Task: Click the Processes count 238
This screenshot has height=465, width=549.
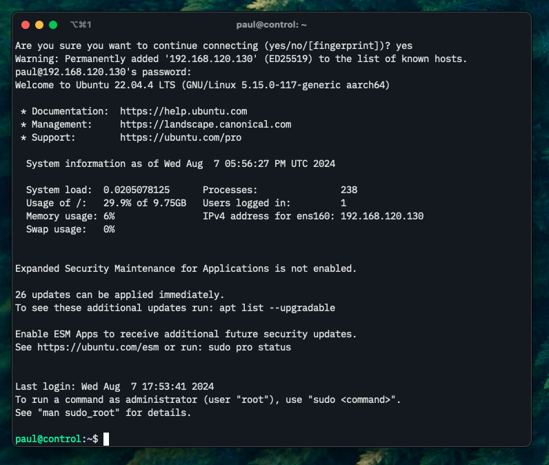Action: point(348,190)
